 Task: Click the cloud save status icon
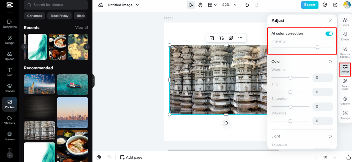(101, 5)
